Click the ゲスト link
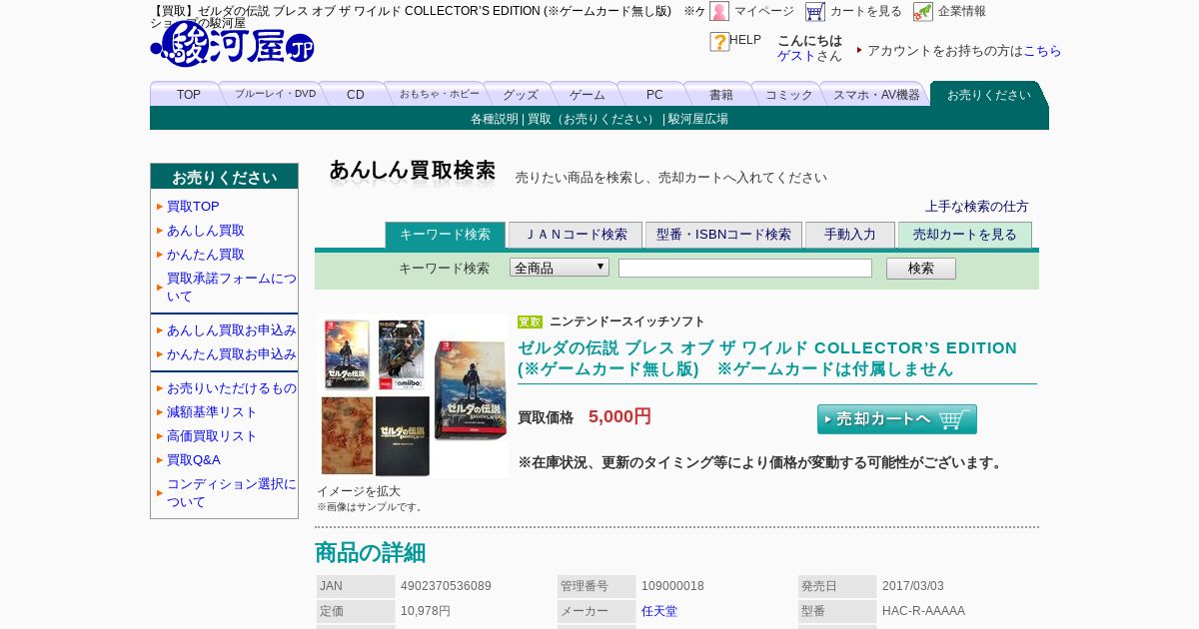Image resolution: width=1199 pixels, height=629 pixels. click(796, 56)
